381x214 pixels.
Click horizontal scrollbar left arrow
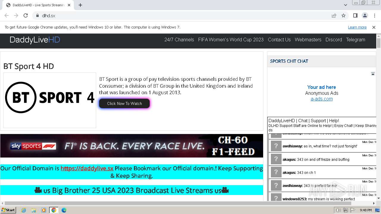pos(2,203)
